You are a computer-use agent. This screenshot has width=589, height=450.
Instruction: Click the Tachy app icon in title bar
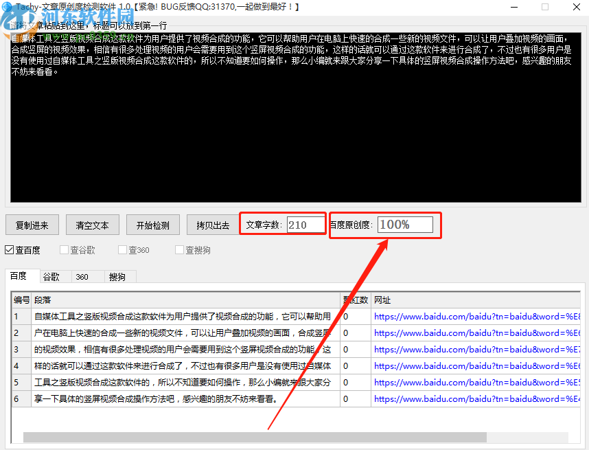click(7, 7)
